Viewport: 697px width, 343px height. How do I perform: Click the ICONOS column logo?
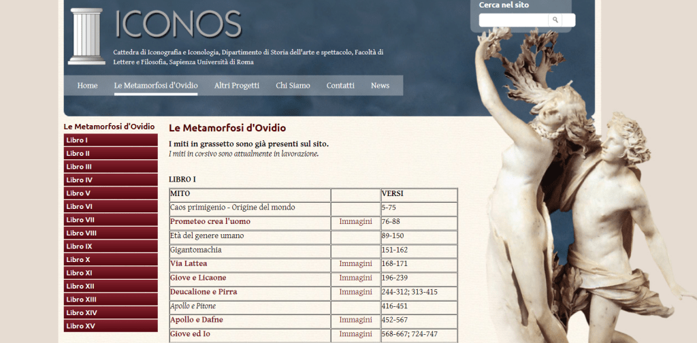click(86, 36)
